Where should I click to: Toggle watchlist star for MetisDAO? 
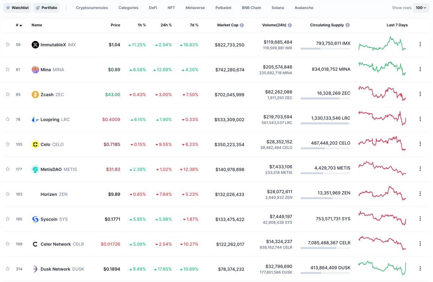click(8, 169)
